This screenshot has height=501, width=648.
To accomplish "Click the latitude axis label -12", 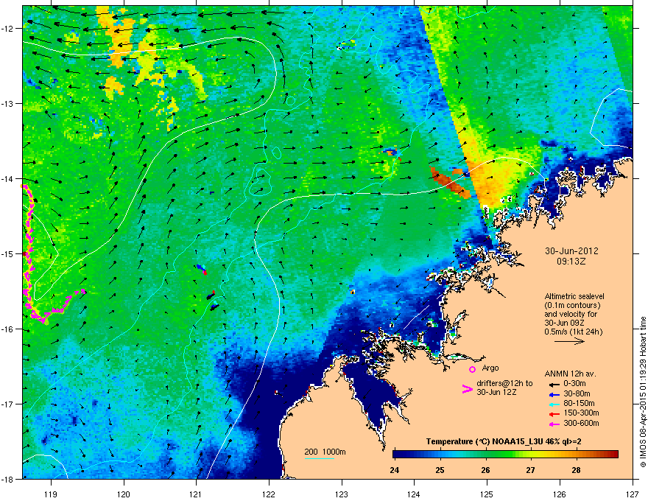I will [x=7, y=29].
